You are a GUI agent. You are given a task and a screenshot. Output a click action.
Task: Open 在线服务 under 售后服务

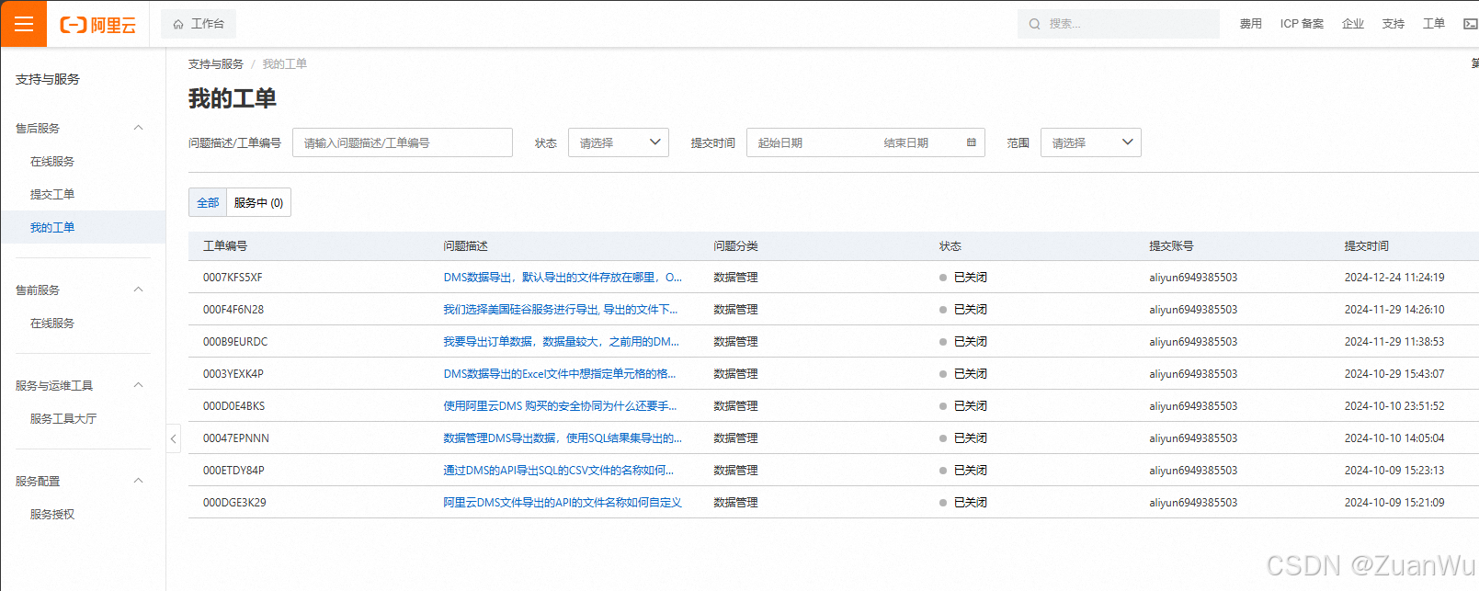coord(52,162)
